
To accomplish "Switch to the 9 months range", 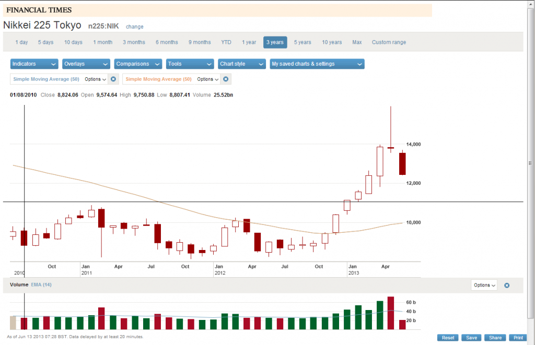I will click(x=200, y=42).
